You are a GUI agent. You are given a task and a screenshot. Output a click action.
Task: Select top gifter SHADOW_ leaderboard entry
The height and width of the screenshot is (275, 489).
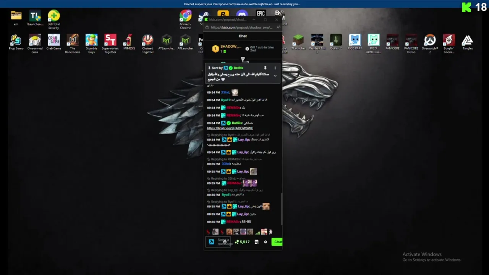[x=227, y=49]
